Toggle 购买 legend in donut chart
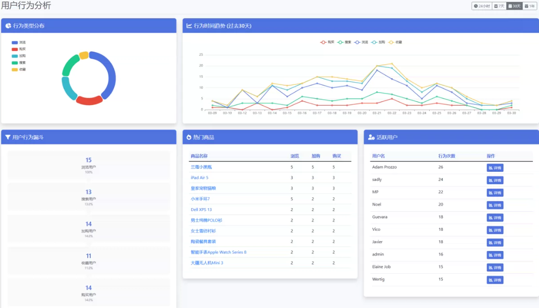Image resolution: width=539 pixels, height=308 pixels. 19,49
